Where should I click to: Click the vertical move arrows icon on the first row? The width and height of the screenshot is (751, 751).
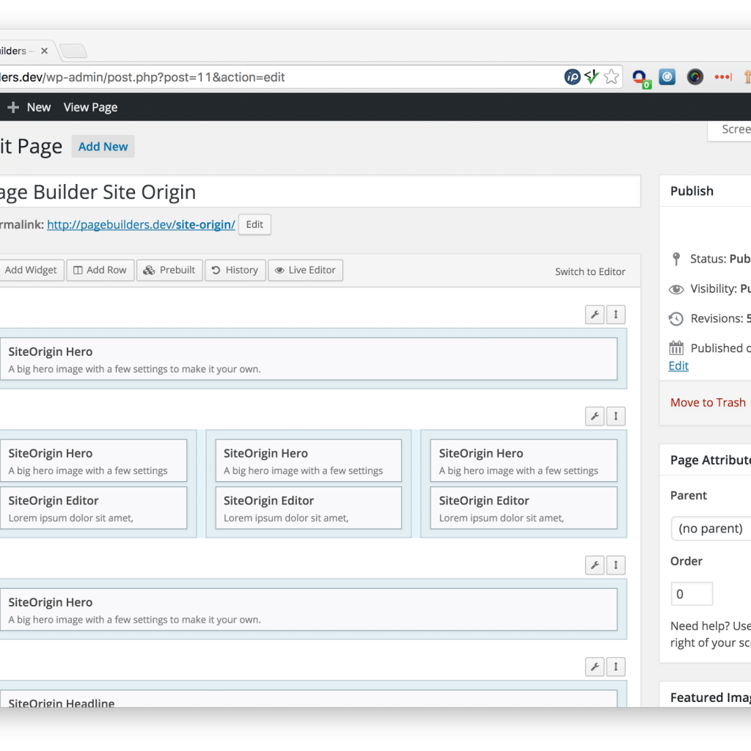615,314
